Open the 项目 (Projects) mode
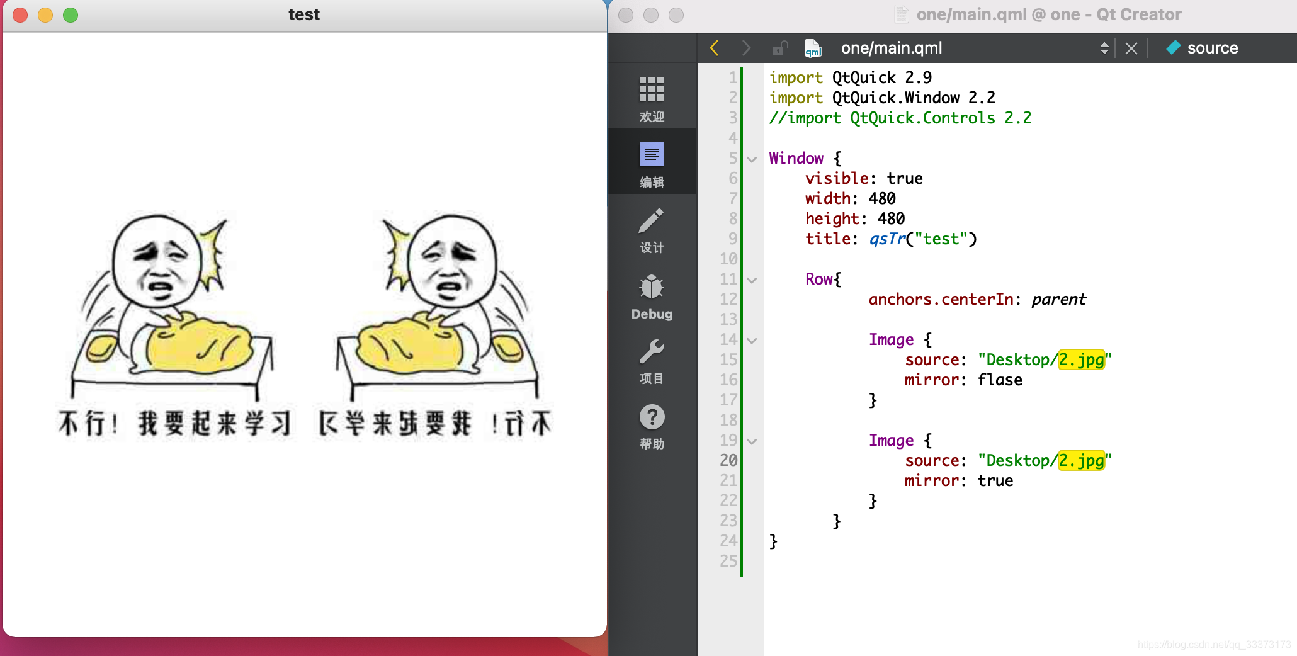This screenshot has width=1297, height=656. (x=652, y=361)
